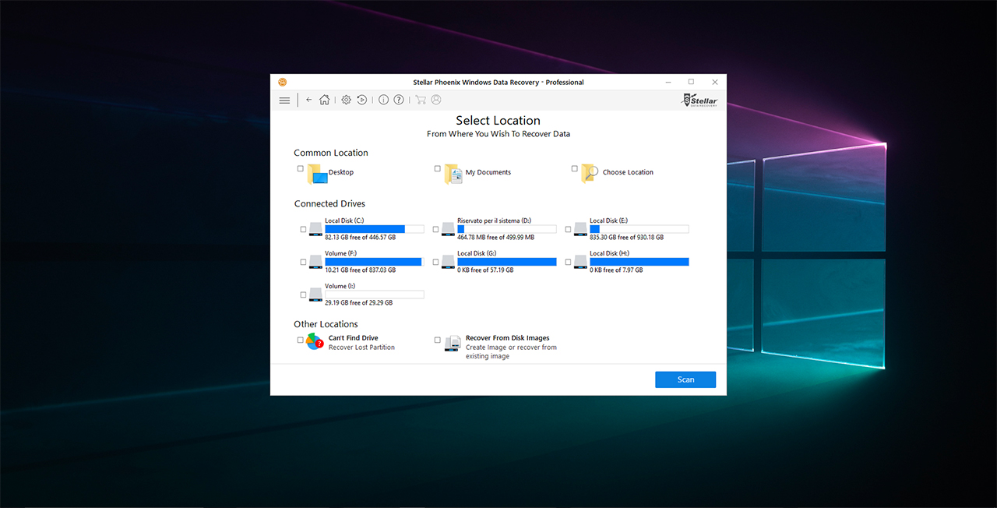Click "29.19 GB free of 29.29 GB" text
This screenshot has width=997, height=508.
click(x=358, y=303)
